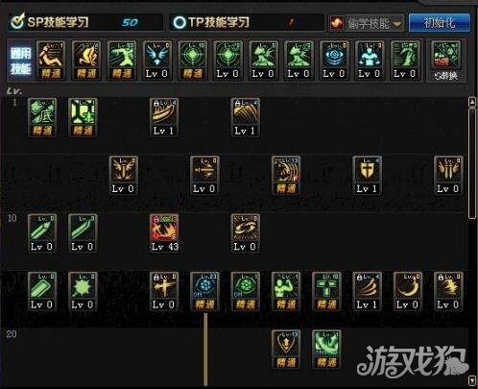
Task: Click the 通用技能 label tab
Action: pyautogui.click(x=21, y=61)
